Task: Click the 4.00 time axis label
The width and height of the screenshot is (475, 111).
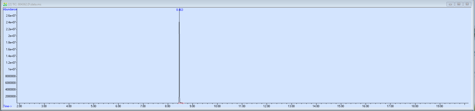Action: click(69, 106)
